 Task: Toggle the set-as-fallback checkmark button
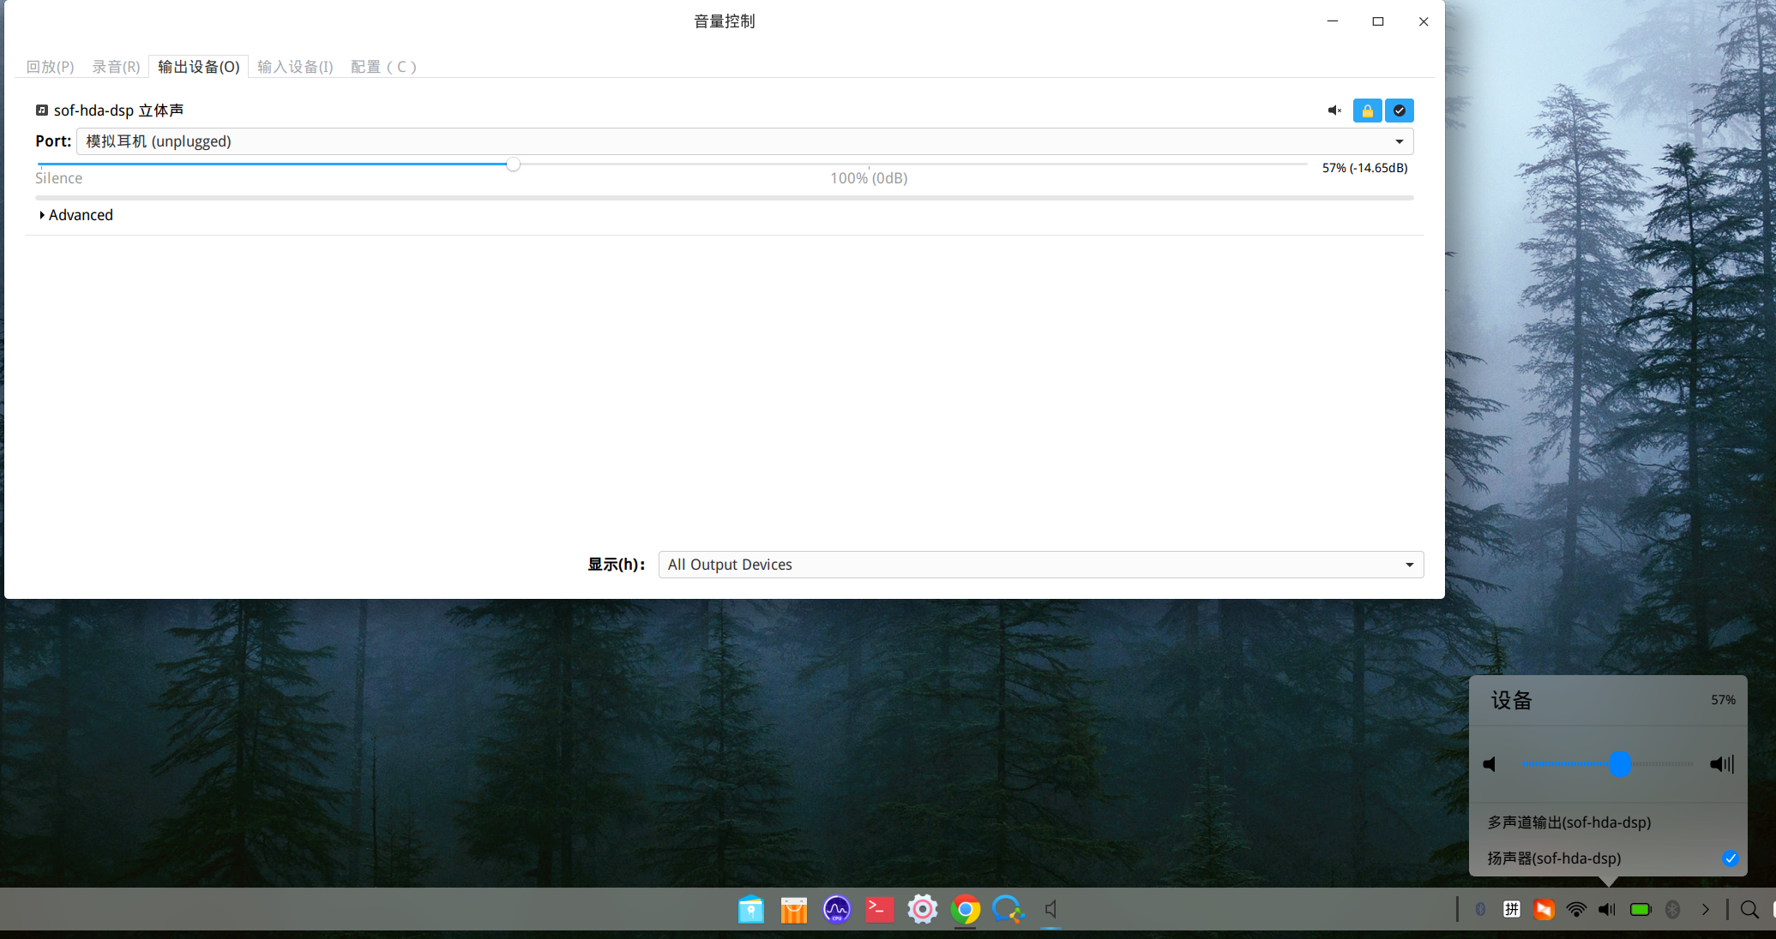pyautogui.click(x=1399, y=111)
